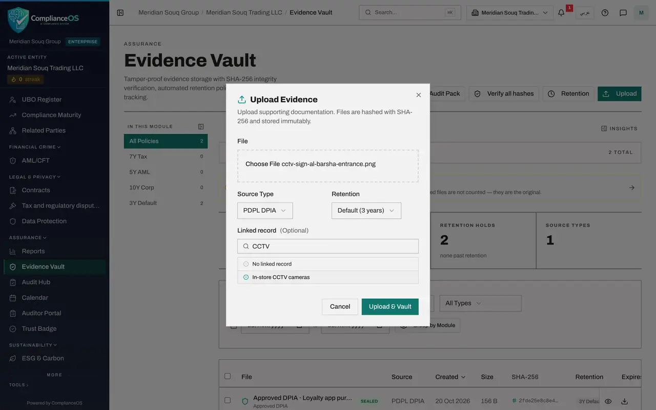Open help question-mark icon
This screenshot has height=410, width=656.
click(x=605, y=13)
